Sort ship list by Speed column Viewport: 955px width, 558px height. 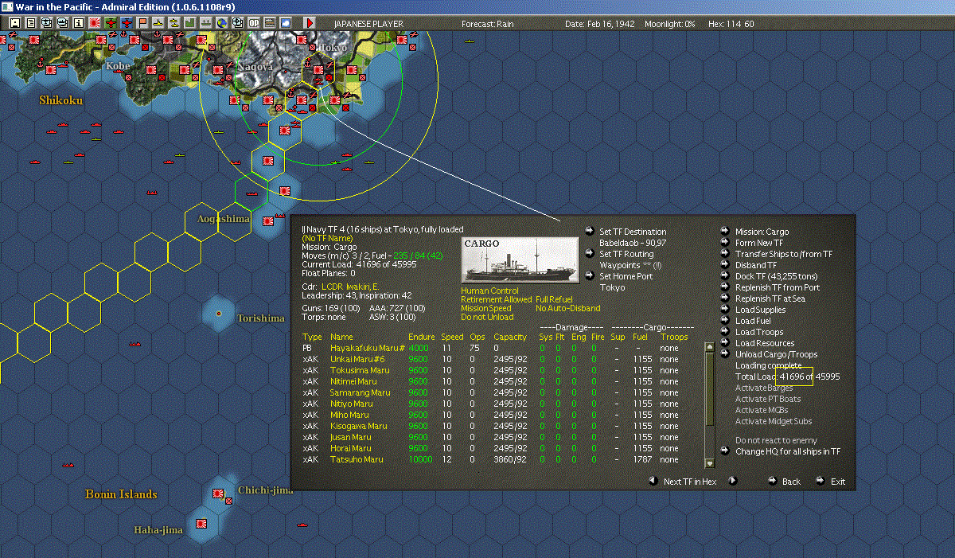point(452,337)
